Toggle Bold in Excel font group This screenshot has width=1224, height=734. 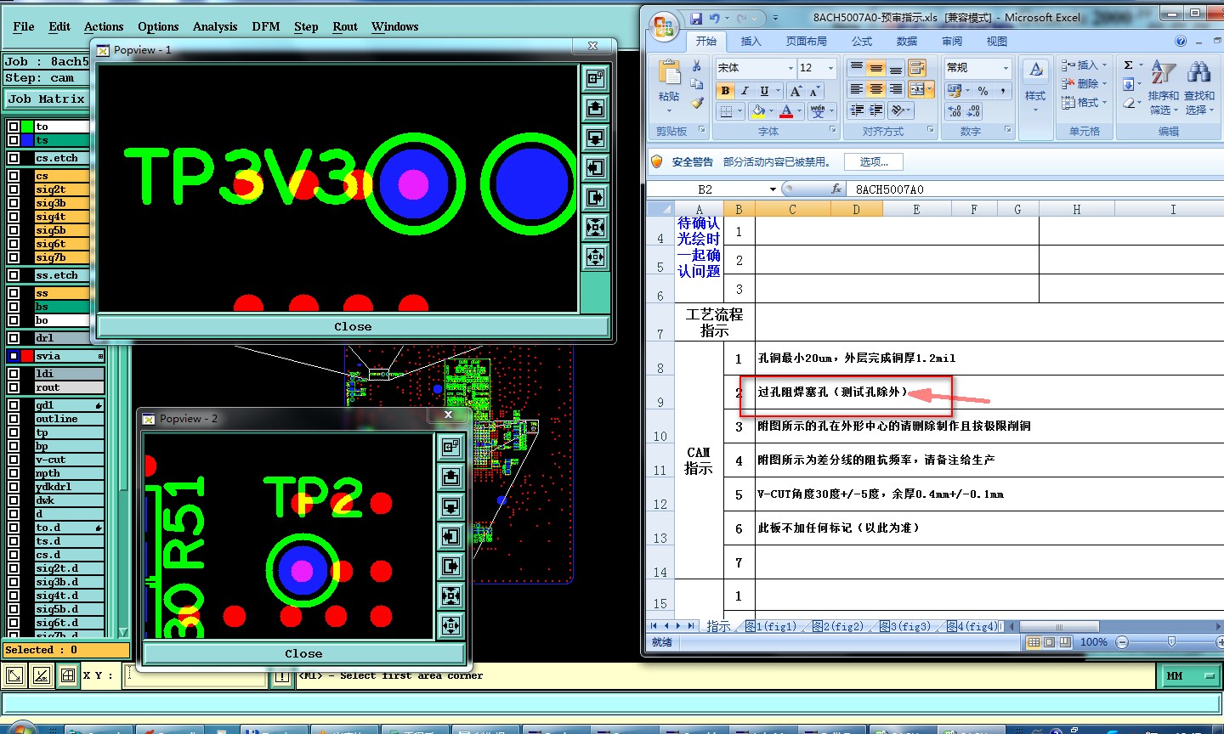tap(725, 91)
